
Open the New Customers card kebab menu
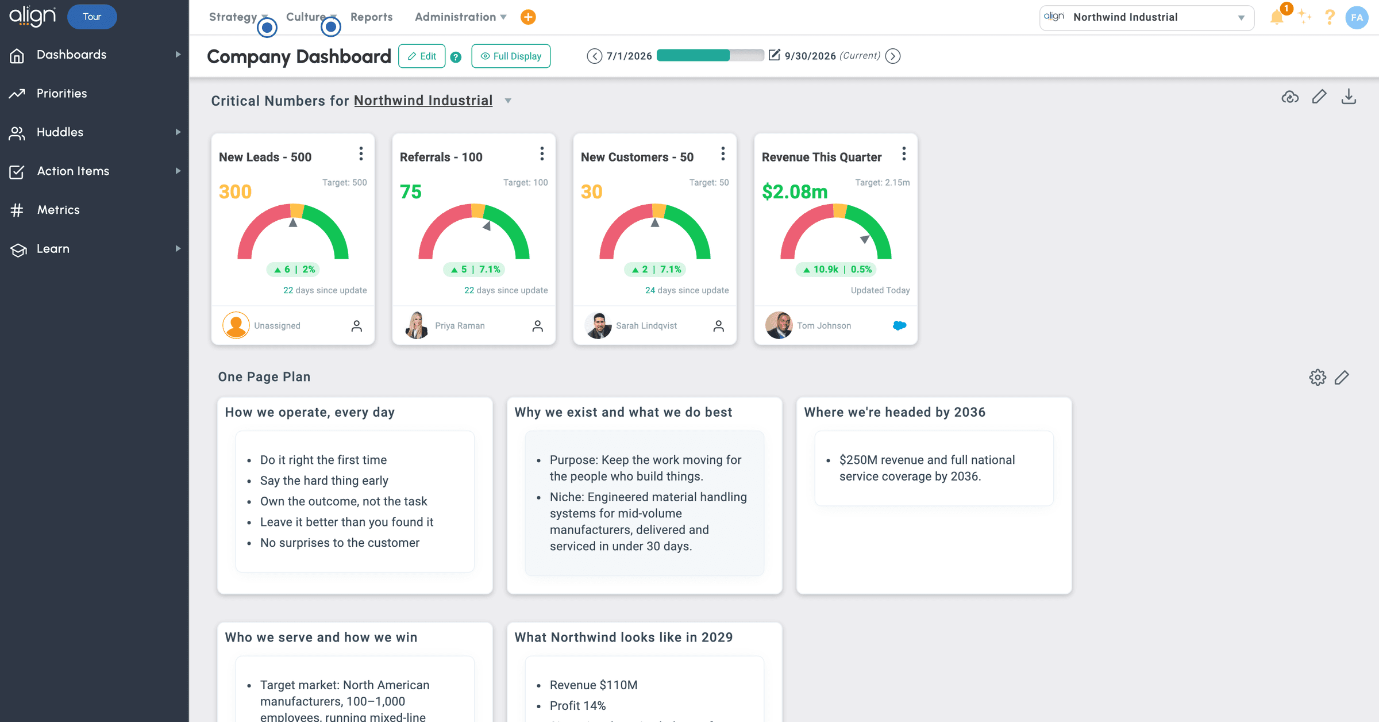point(723,153)
